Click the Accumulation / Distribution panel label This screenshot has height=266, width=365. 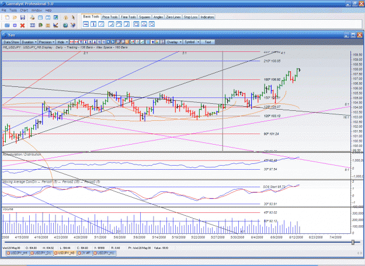click(22, 155)
